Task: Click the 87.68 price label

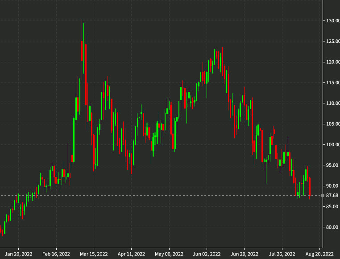Action: [x=332, y=196]
